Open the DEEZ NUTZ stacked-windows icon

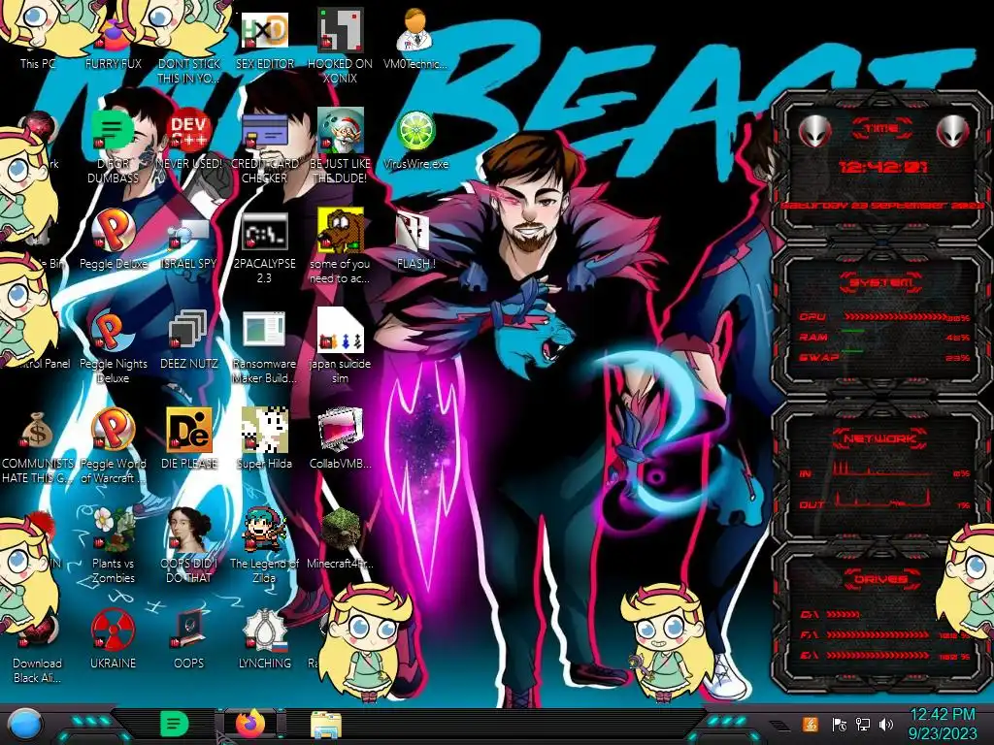click(x=189, y=340)
